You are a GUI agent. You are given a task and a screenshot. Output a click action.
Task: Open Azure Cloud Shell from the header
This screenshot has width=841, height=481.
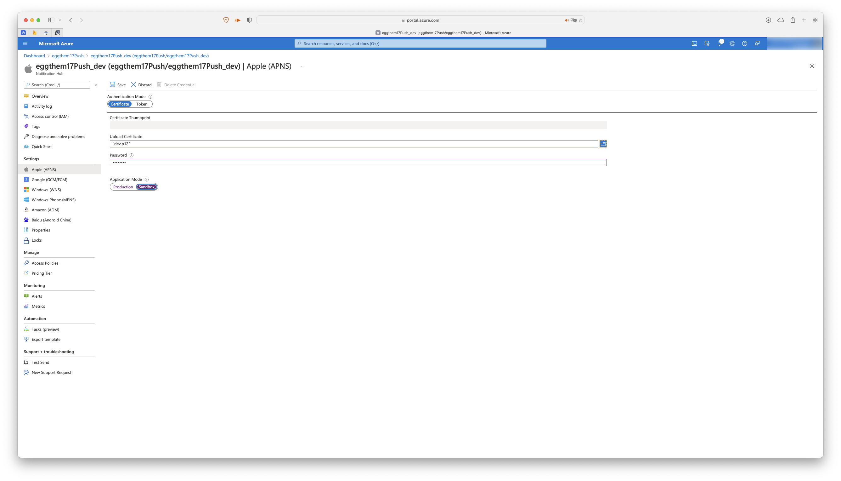(x=694, y=43)
